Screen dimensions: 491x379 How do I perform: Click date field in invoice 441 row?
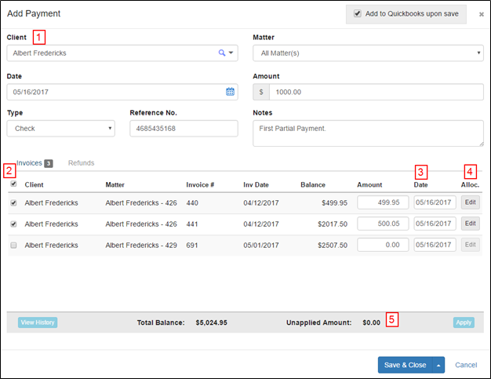coord(435,224)
